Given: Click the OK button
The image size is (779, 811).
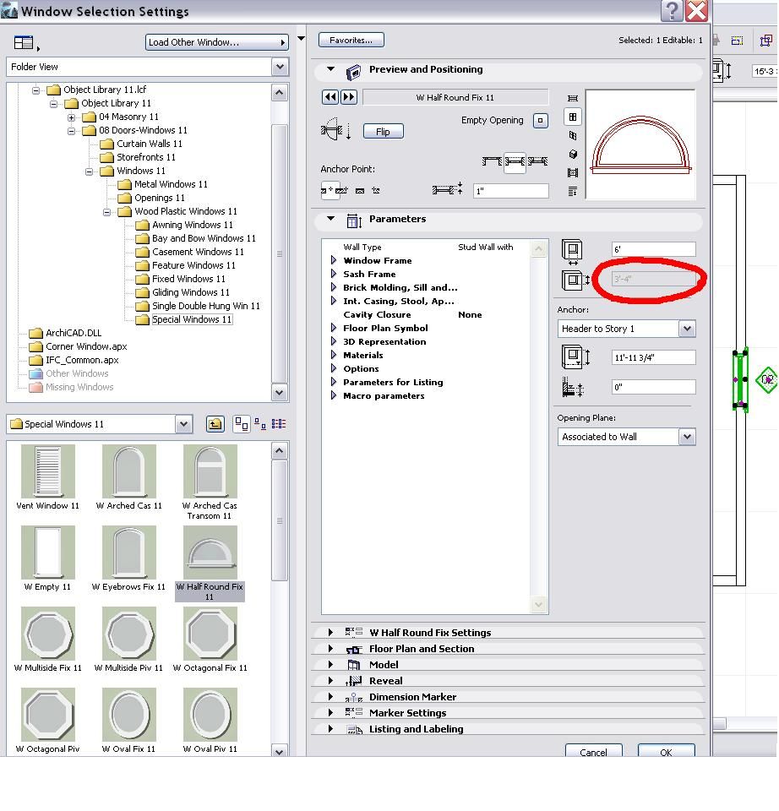Looking at the screenshot, I should tap(667, 752).
